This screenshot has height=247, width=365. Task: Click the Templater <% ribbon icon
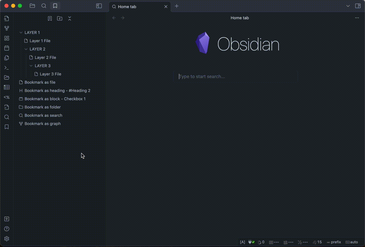[x=7, y=97]
